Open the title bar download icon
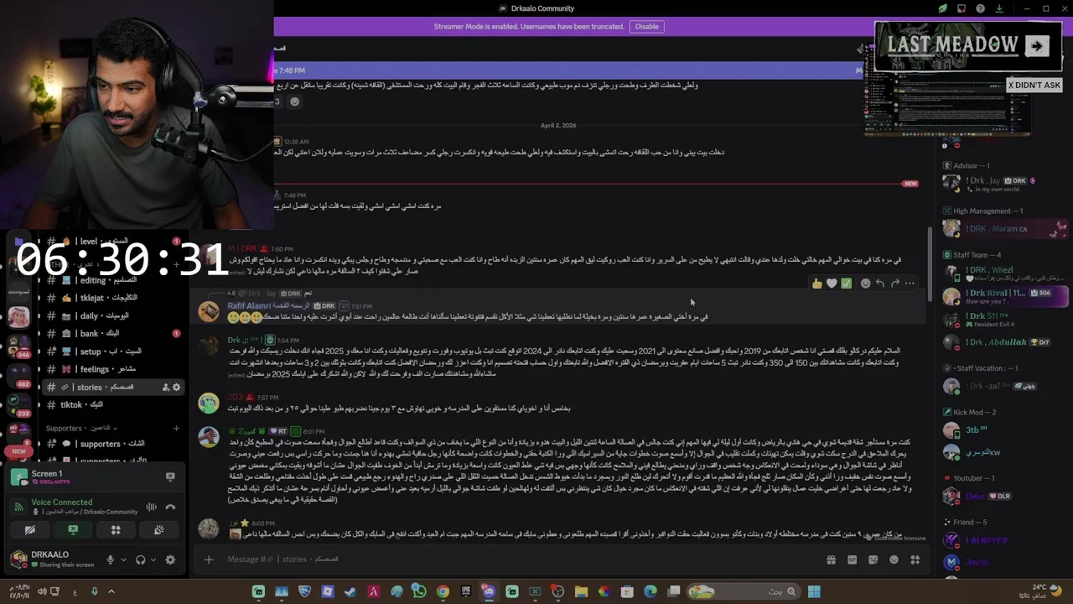This screenshot has width=1073, height=604. click(998, 8)
